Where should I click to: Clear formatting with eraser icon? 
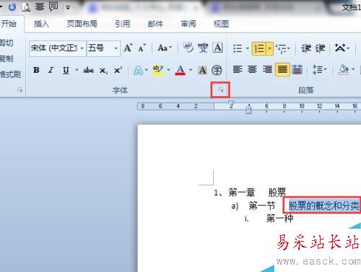188,48
